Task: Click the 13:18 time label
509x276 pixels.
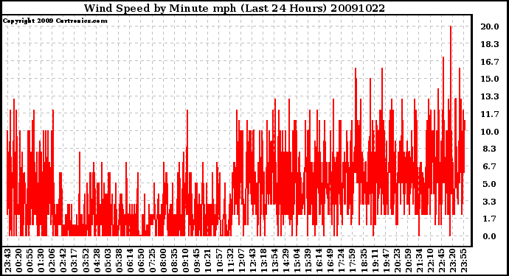Action: (263, 261)
